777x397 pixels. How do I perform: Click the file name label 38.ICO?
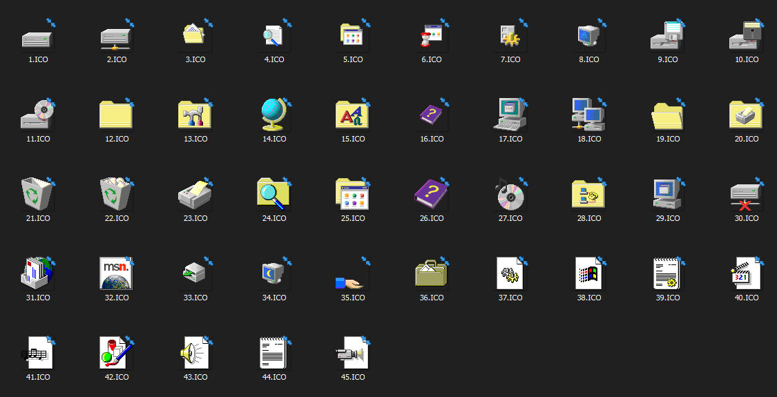click(589, 298)
